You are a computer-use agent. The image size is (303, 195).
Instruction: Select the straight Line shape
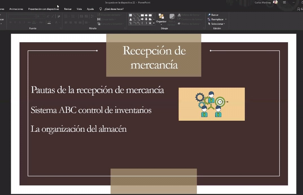pyautogui.click(x=134, y=15)
